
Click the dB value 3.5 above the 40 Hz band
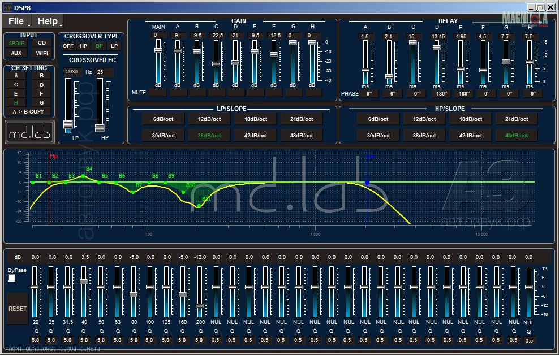[x=85, y=257]
